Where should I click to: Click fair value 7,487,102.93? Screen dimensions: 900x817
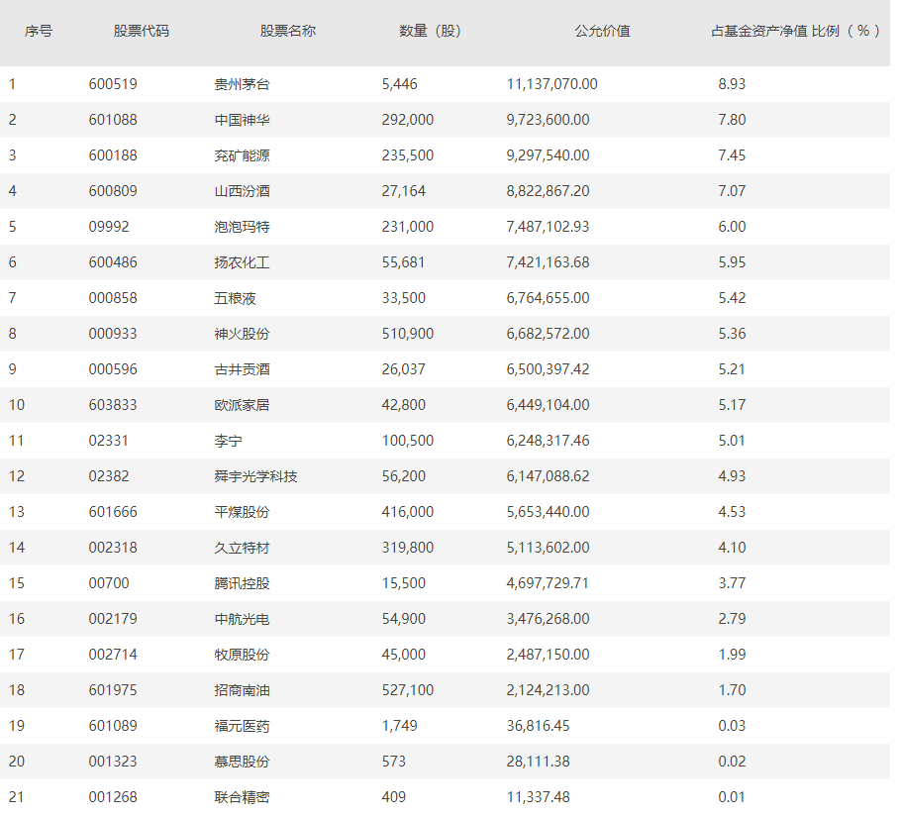click(548, 227)
